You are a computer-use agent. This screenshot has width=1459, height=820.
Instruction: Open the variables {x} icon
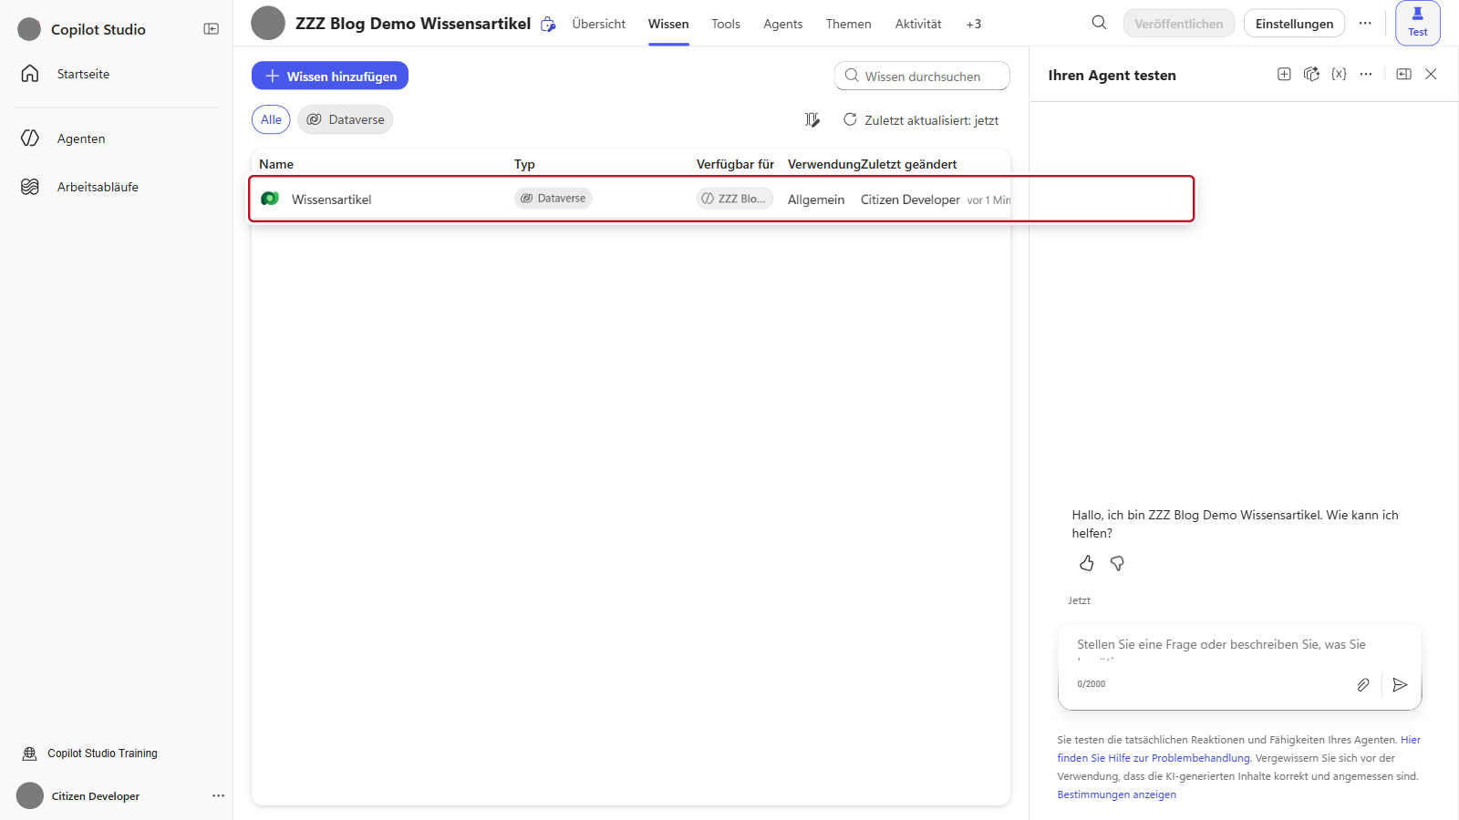point(1339,75)
